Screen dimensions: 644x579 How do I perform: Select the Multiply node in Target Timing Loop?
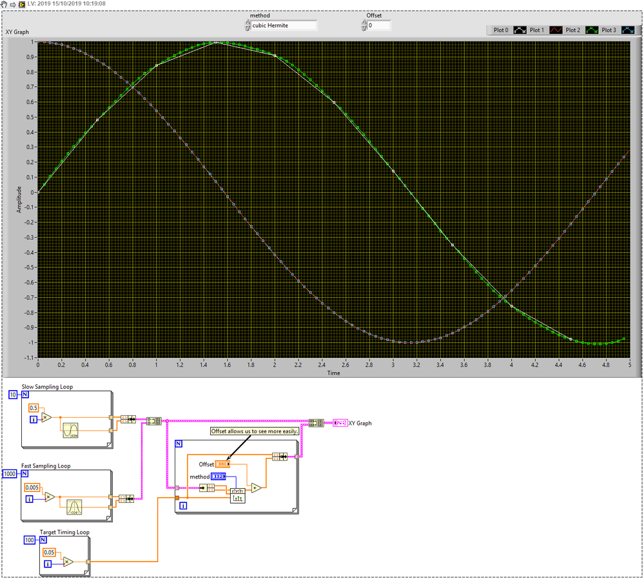click(68, 562)
